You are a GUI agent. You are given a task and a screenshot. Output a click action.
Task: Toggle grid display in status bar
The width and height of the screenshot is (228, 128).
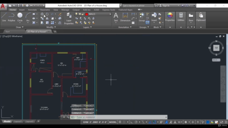(x=120, y=122)
